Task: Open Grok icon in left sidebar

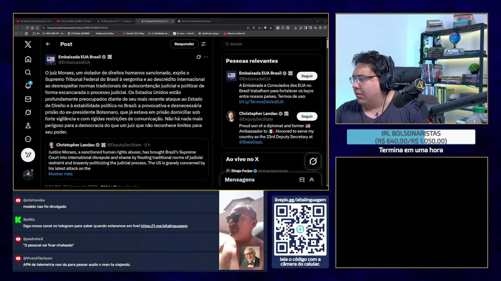Action: (28, 112)
